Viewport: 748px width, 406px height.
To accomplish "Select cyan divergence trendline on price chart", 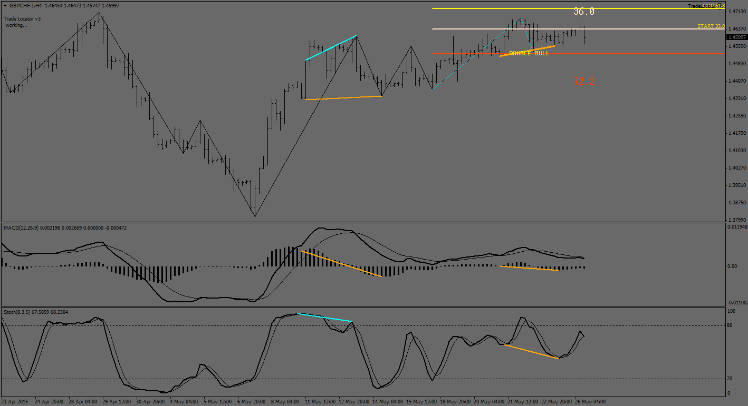I will click(x=331, y=47).
